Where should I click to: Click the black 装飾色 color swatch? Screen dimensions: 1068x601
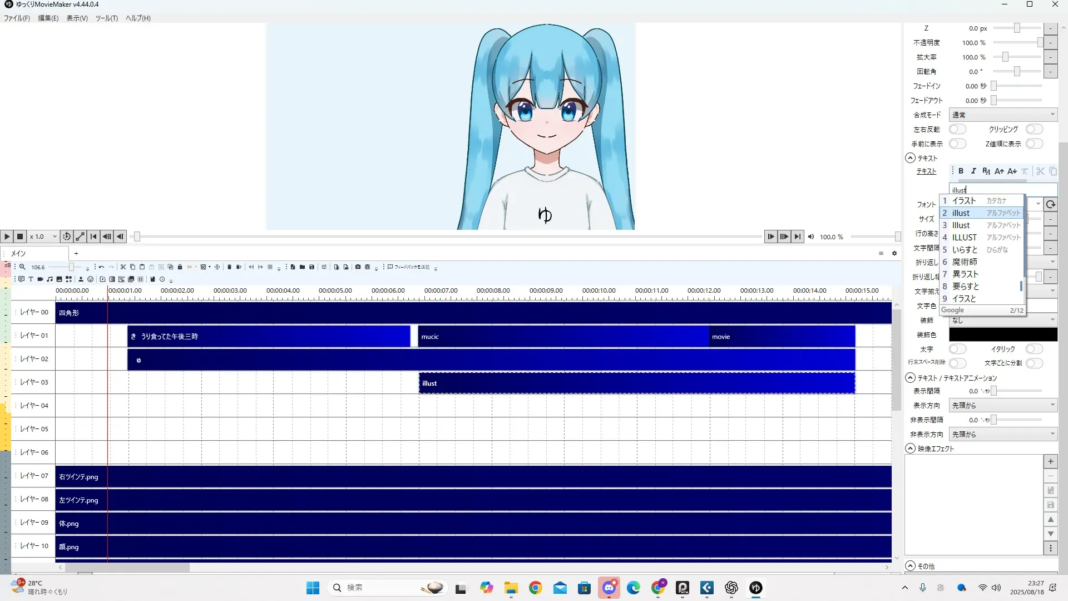1002,334
